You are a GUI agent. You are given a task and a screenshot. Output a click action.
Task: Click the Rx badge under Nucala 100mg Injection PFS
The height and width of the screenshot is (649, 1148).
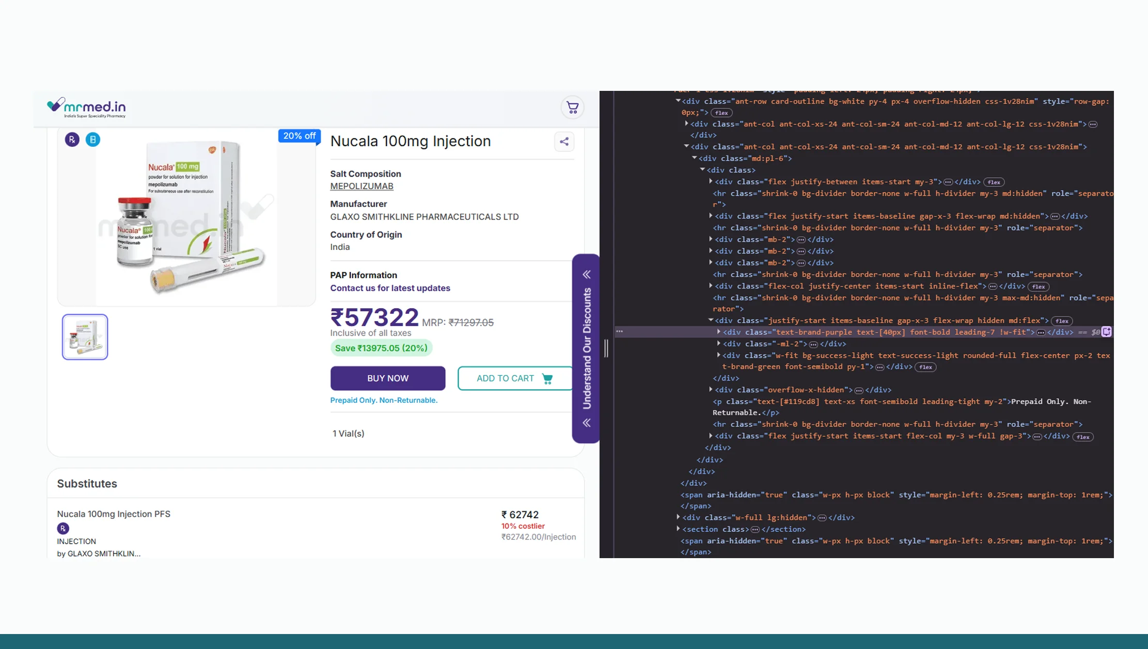pos(63,528)
